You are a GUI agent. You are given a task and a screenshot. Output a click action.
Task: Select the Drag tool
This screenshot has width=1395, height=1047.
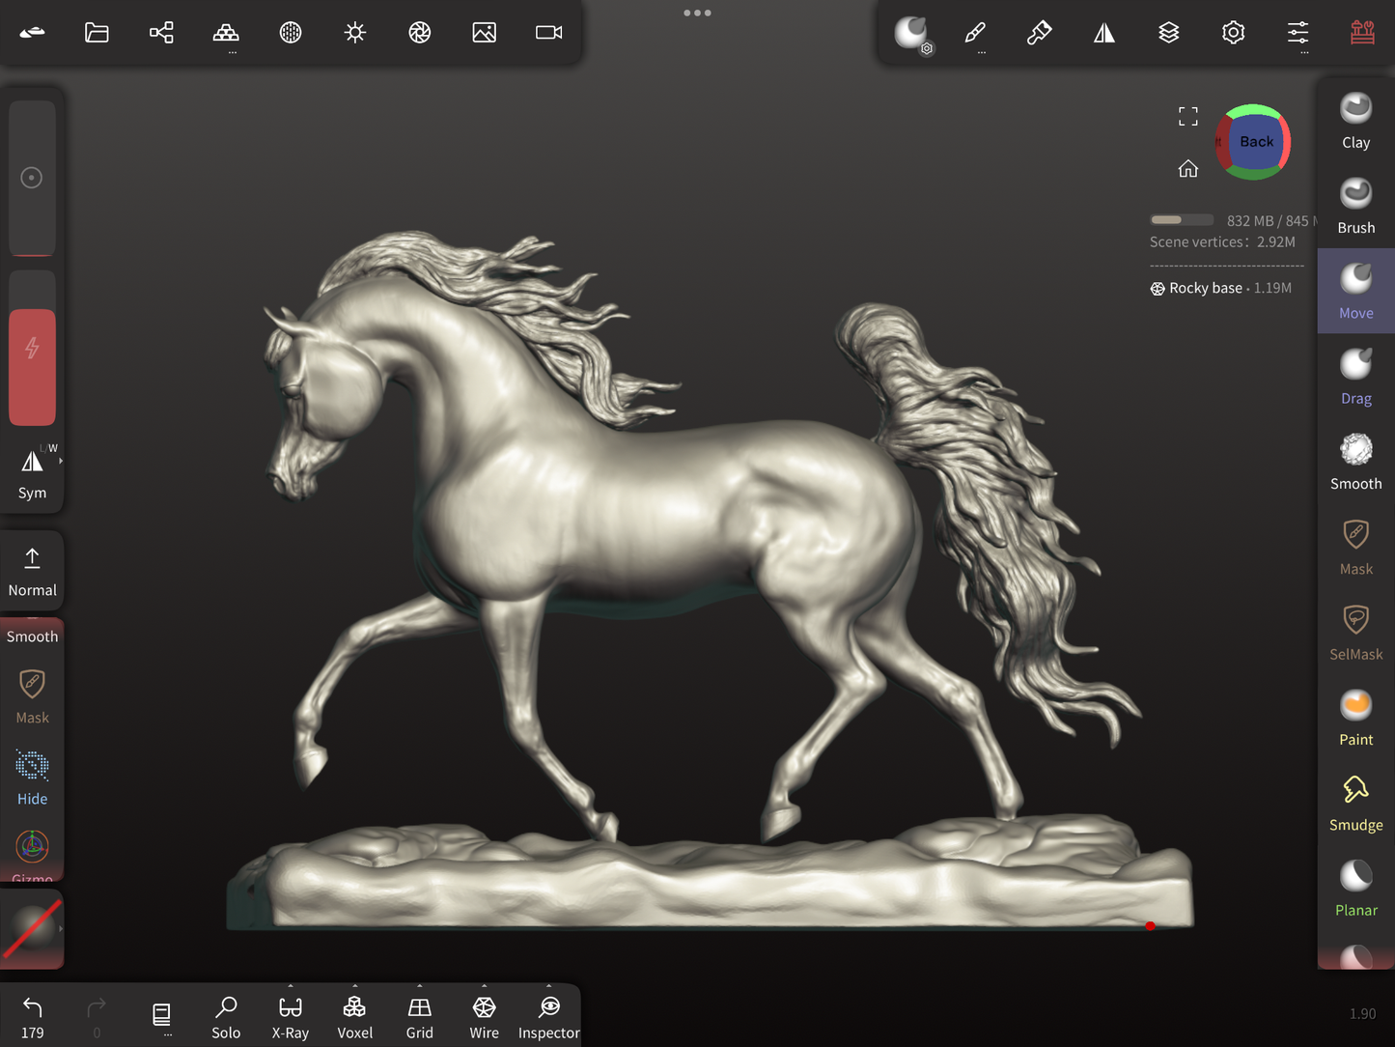1355,377
